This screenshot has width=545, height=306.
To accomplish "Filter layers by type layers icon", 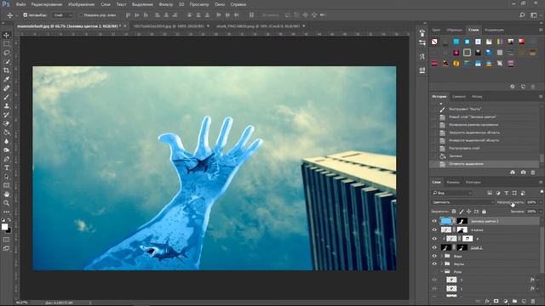I will (x=506, y=193).
